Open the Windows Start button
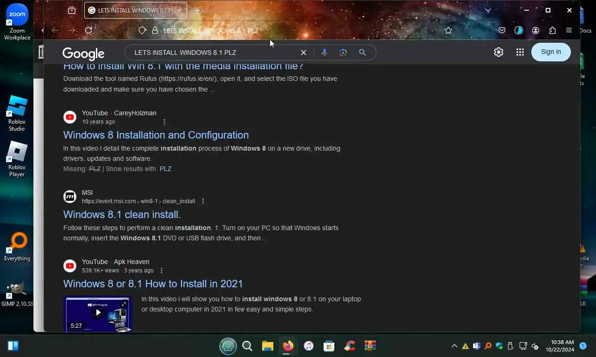 coord(13,346)
